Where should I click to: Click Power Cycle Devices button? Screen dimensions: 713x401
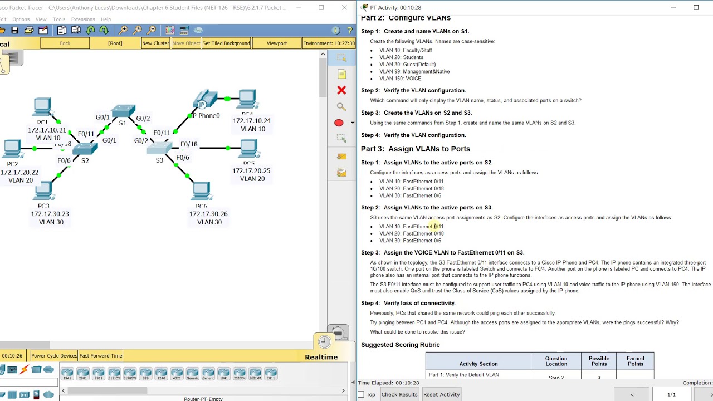54,356
